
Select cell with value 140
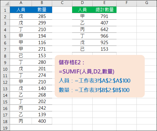click(42, 88)
